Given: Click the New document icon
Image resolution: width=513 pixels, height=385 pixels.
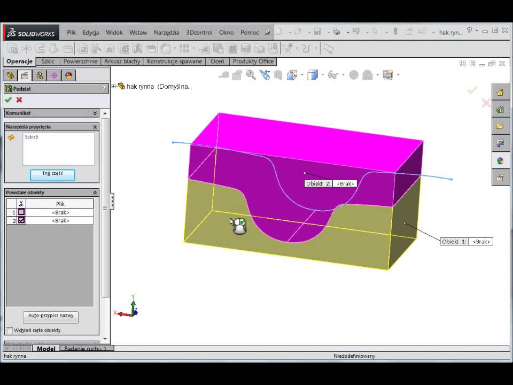Looking at the screenshot, I should (x=279, y=32).
